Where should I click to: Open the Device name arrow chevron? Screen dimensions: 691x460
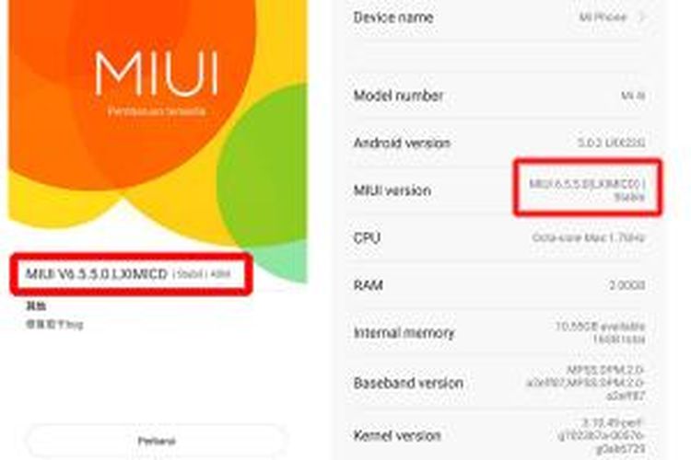642,17
